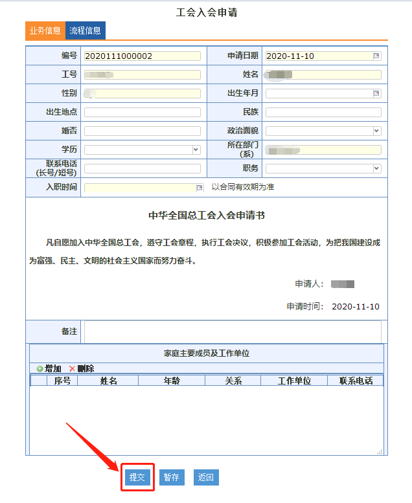This screenshot has height=503, width=412.
Task: Switch to the 流程信息 tab
Action: click(x=86, y=31)
